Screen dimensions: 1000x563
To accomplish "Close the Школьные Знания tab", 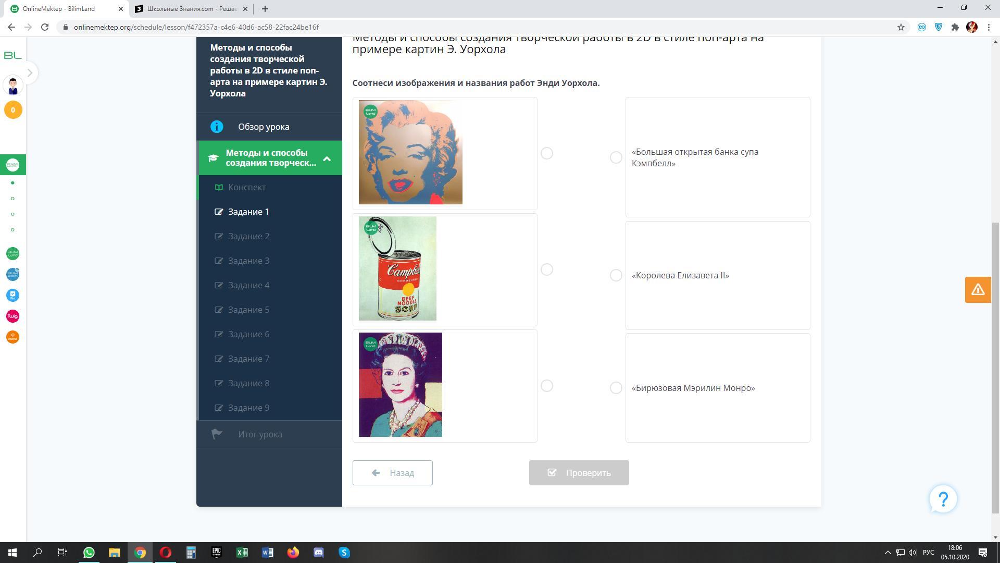I will [245, 9].
